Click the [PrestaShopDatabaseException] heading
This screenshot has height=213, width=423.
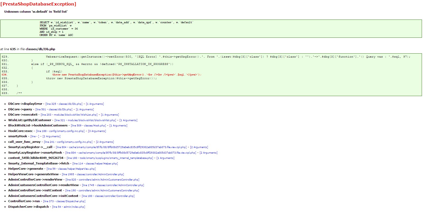(38, 4)
